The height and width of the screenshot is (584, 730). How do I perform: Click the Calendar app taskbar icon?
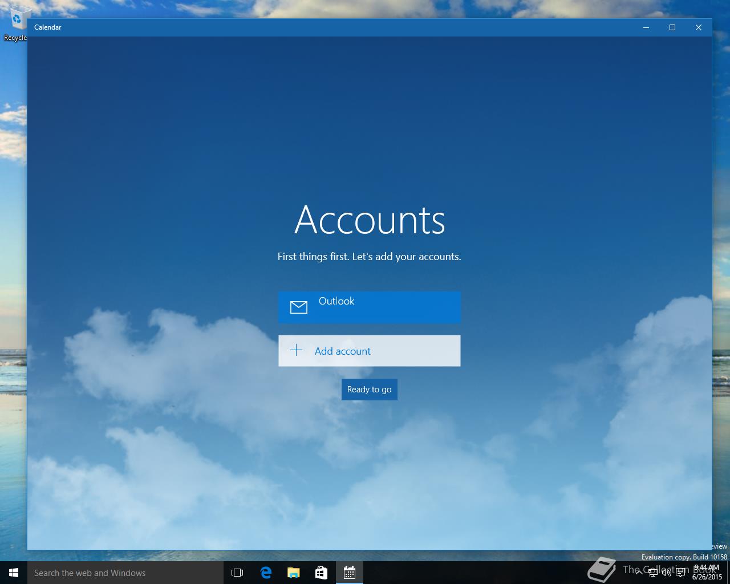click(x=349, y=573)
